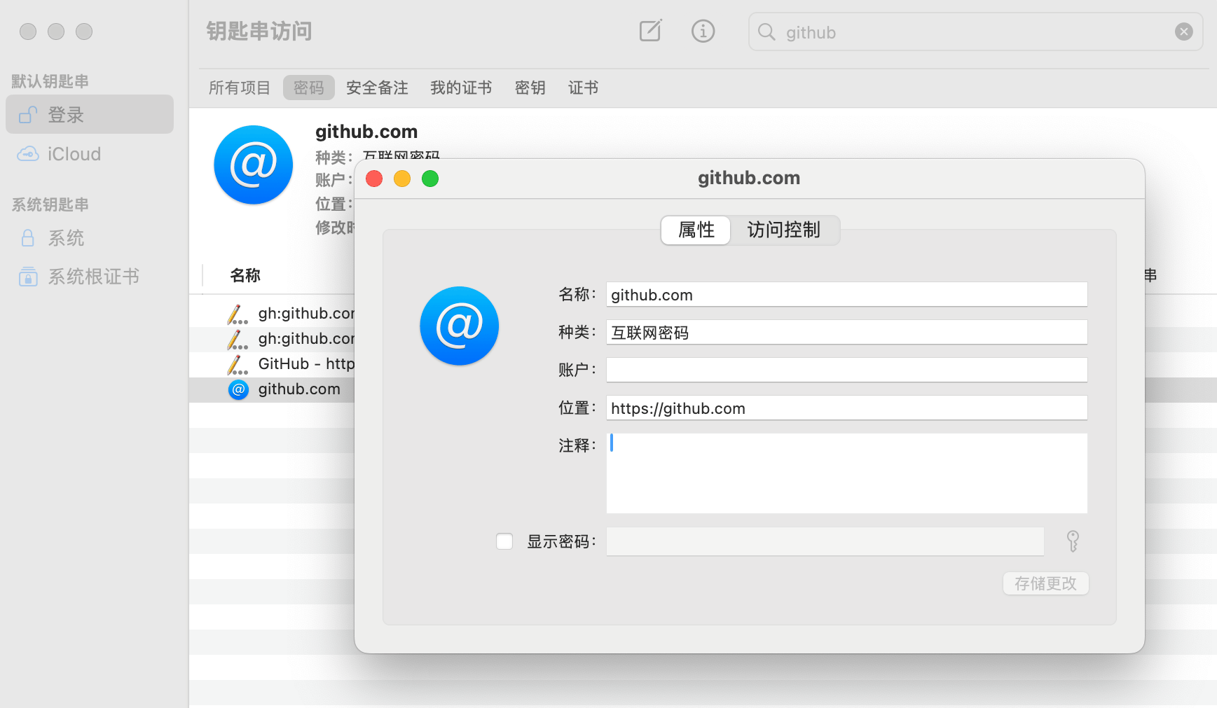Screen dimensions: 1217x708
Task: Enable the 显示密码 checkbox
Action: (504, 541)
